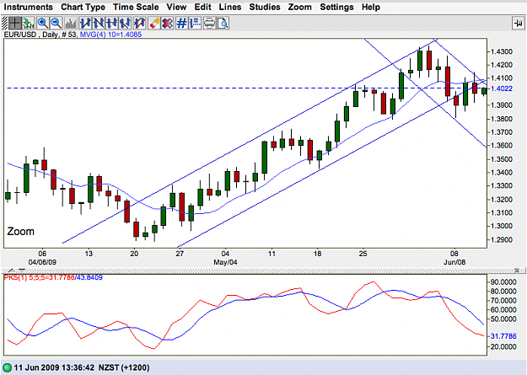Viewport: 527px width, 375px height.
Task: Click the 11 Jun 2009 timestamp
Action: [54, 367]
